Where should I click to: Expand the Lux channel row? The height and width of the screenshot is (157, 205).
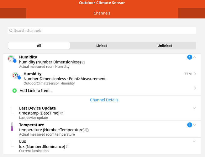click(194, 141)
